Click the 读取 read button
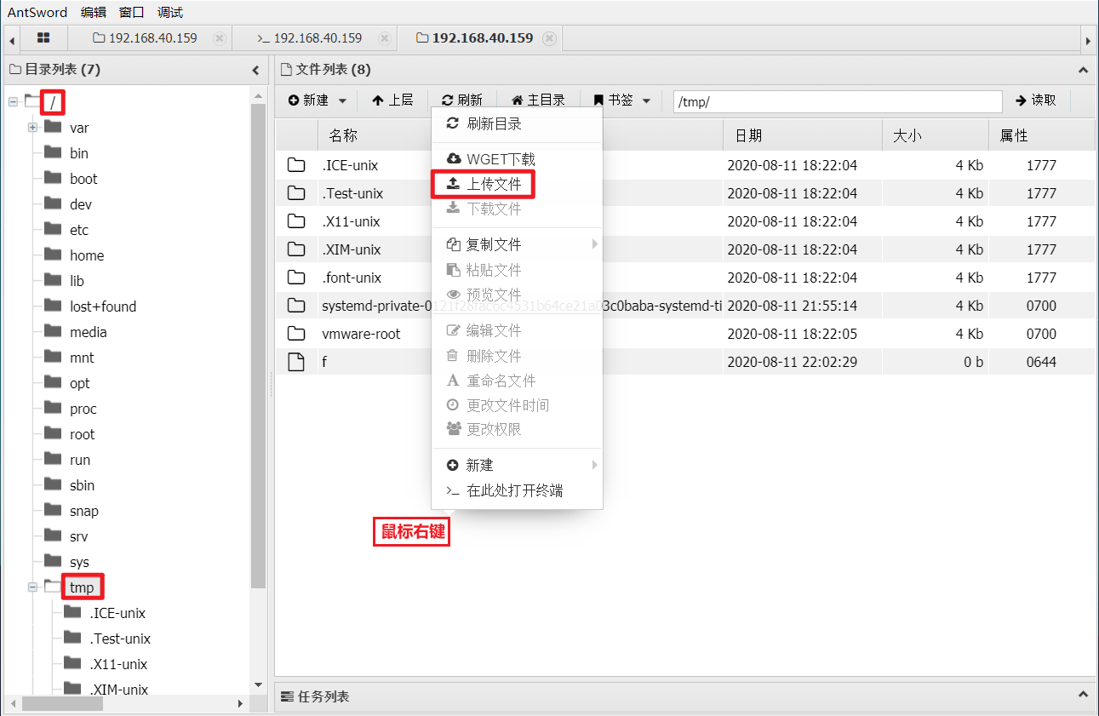 pyautogui.click(x=1036, y=100)
